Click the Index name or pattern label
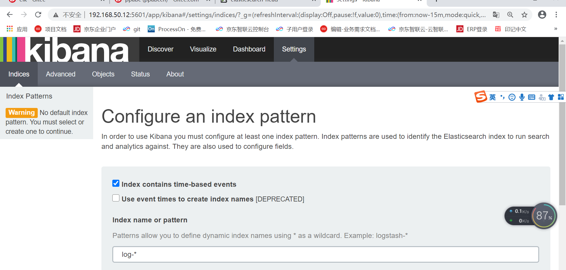The image size is (566, 270). coord(150,220)
